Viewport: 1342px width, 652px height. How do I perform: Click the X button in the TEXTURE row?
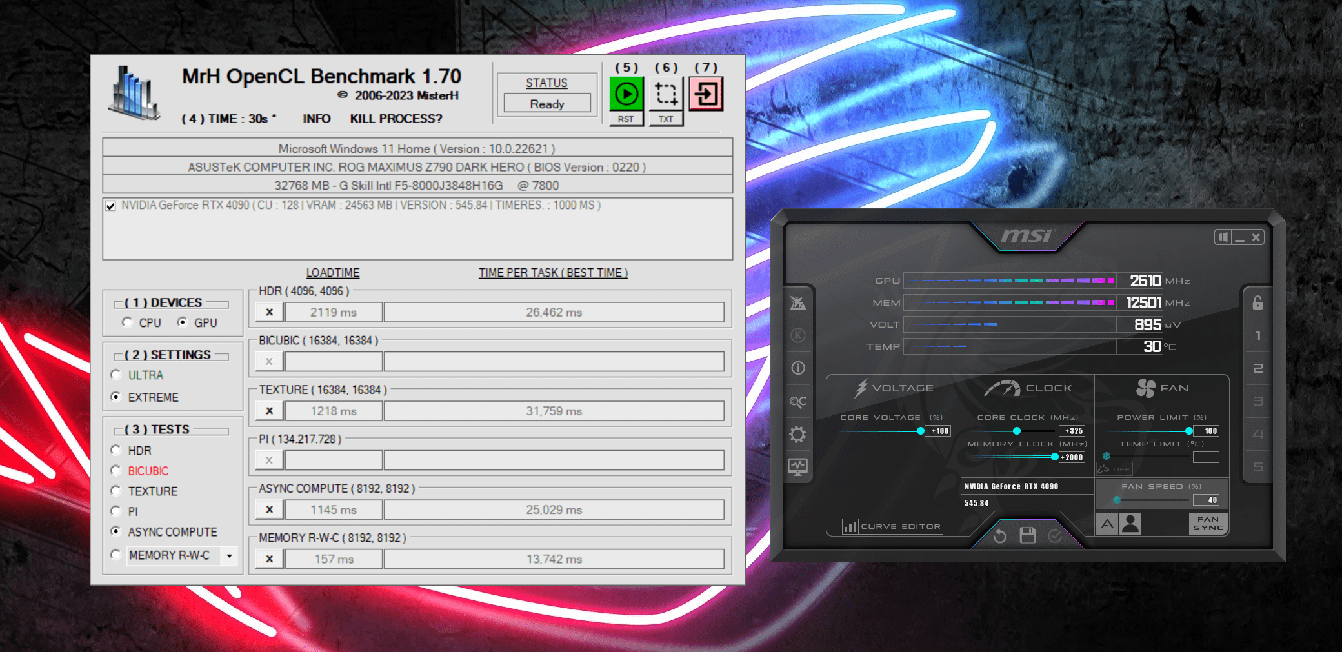pyautogui.click(x=269, y=411)
